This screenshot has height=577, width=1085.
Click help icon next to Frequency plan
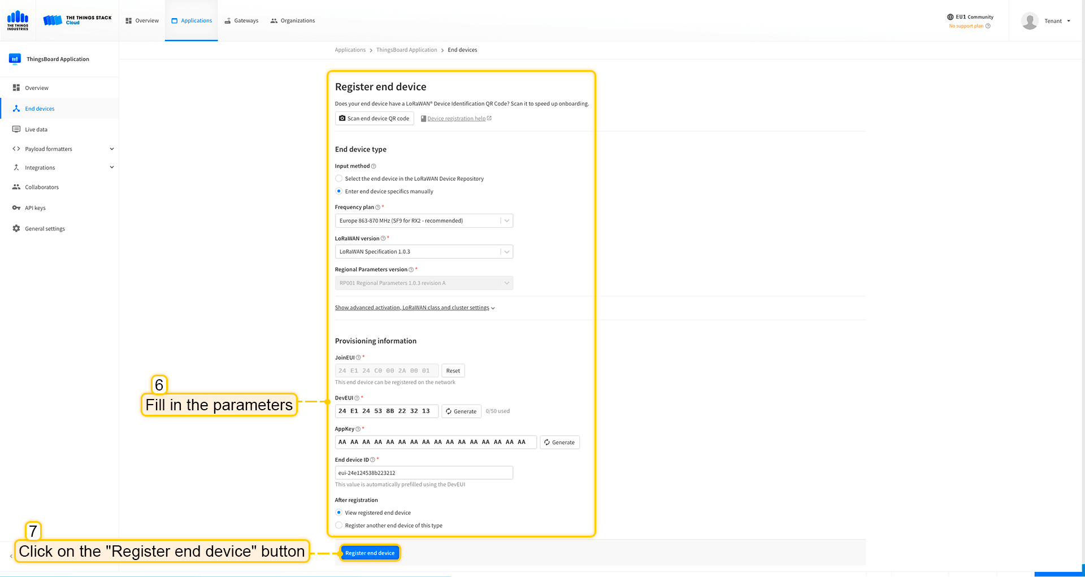click(x=378, y=207)
